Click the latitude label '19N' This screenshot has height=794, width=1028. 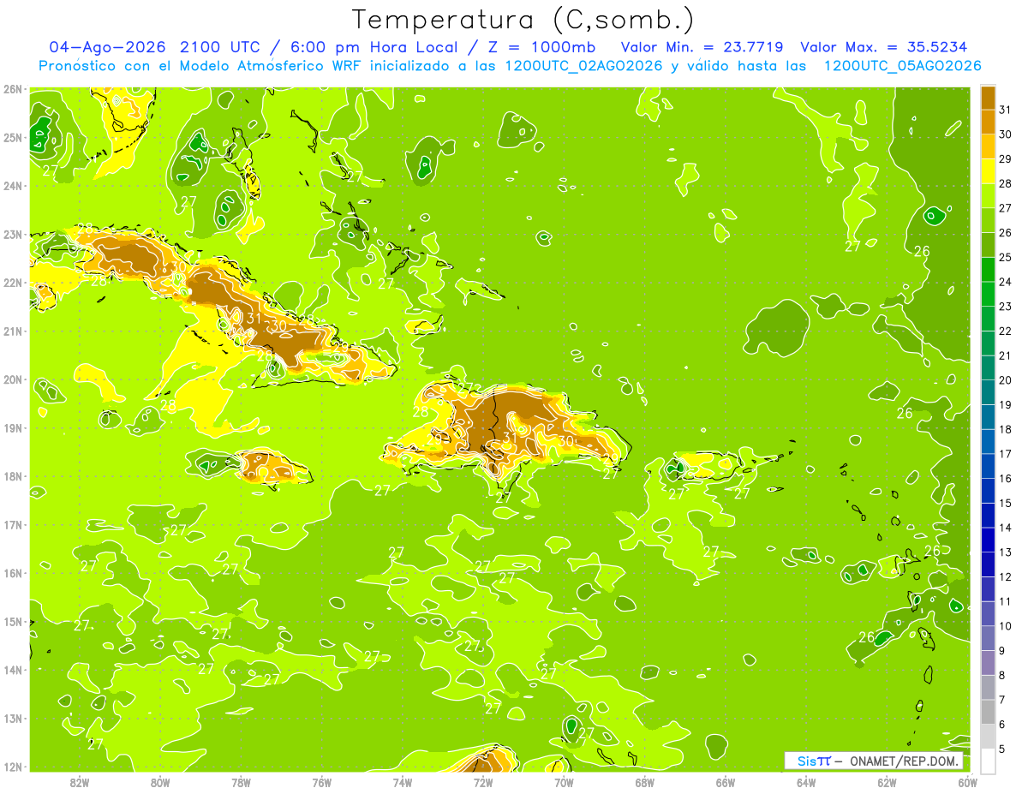13,427
